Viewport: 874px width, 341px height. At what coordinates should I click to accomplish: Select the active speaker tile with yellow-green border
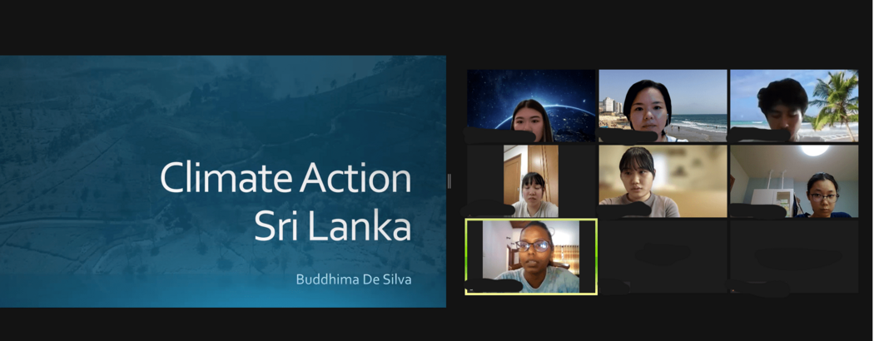[531, 256]
